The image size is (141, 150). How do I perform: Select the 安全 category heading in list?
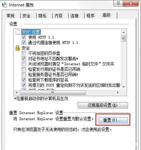click(x=26, y=48)
